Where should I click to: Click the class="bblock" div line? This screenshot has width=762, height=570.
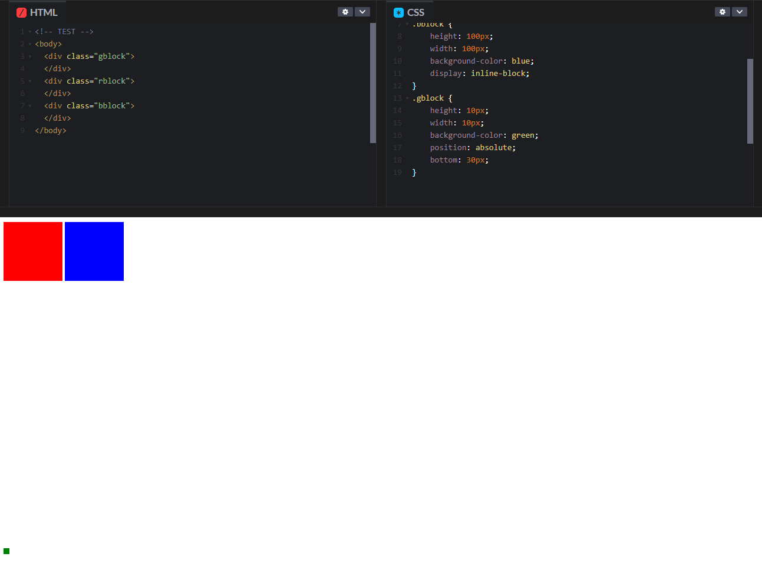(89, 106)
